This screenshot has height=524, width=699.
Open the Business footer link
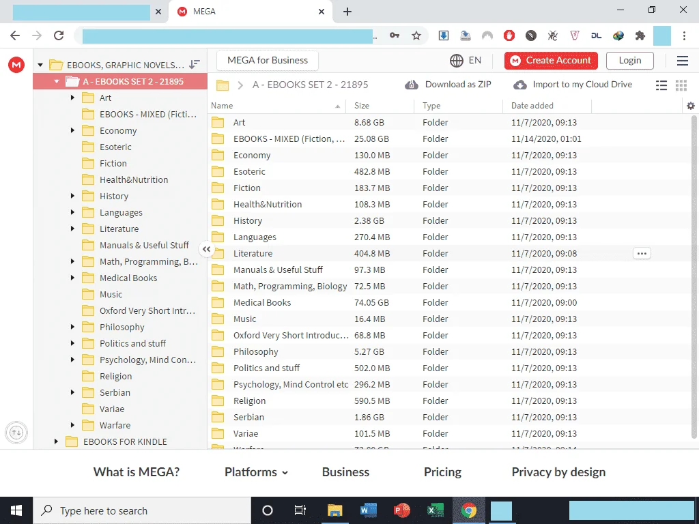[345, 472]
